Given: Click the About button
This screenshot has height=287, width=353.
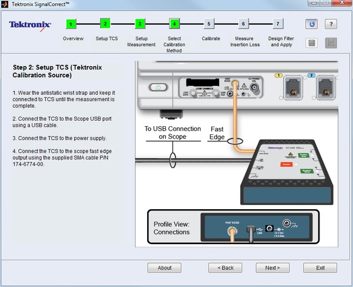Looking at the screenshot, I should pos(164,268).
